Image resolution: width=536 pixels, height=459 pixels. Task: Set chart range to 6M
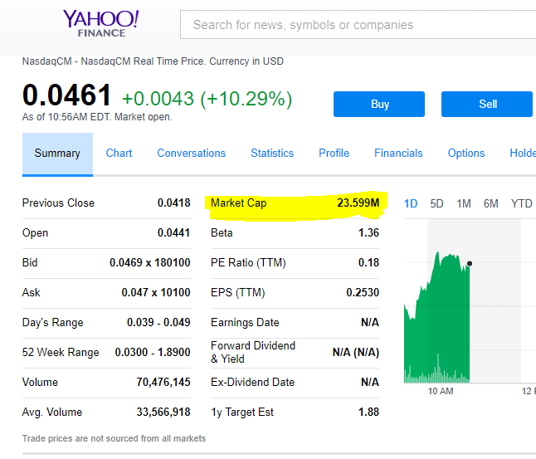490,203
